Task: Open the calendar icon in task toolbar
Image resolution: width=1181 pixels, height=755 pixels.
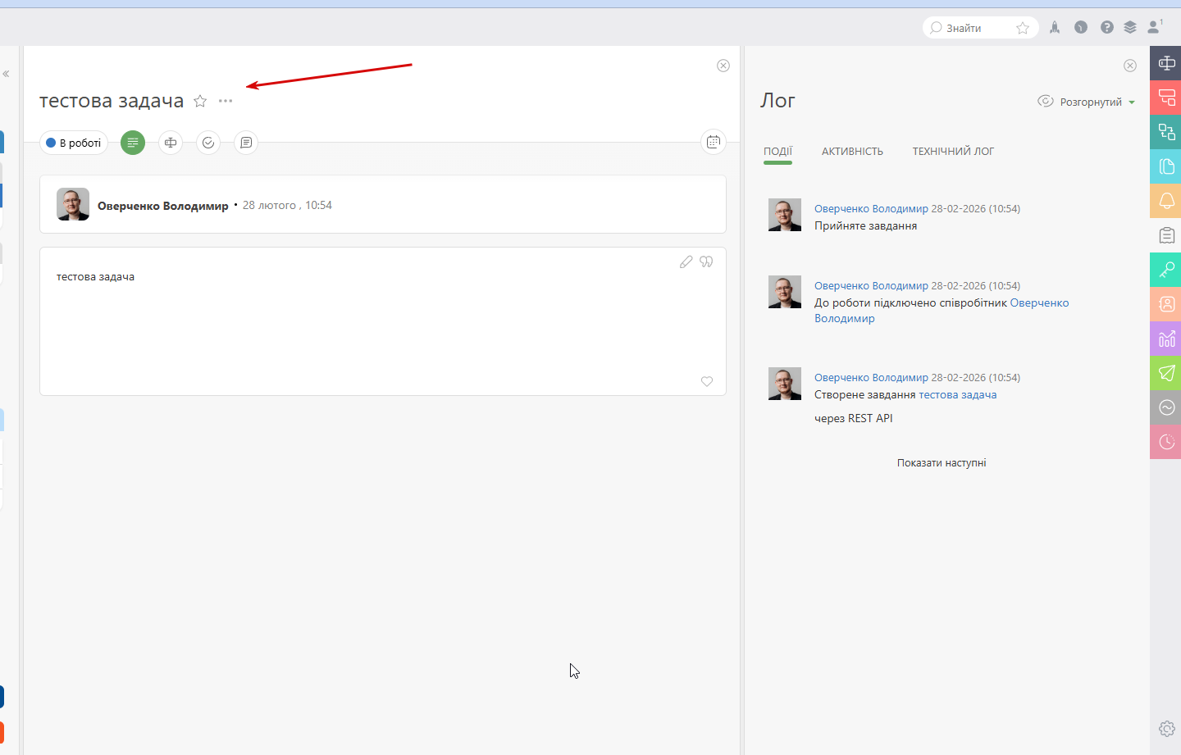Action: 714,142
